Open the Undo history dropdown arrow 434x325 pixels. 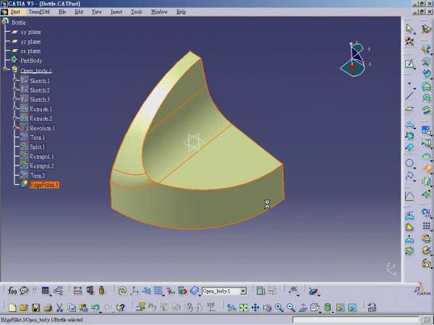[101, 312]
